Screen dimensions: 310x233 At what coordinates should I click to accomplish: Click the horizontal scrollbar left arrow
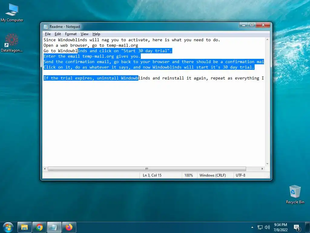point(45,169)
